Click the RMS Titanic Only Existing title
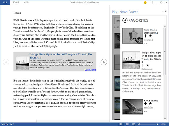Viewport: 169px width, 126px height. click(x=151, y=31)
